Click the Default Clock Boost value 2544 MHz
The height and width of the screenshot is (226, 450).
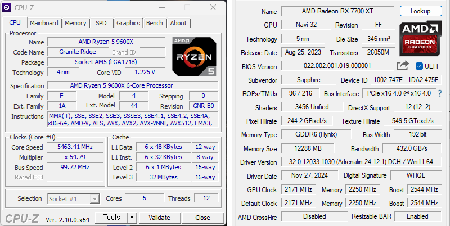coord(424,203)
